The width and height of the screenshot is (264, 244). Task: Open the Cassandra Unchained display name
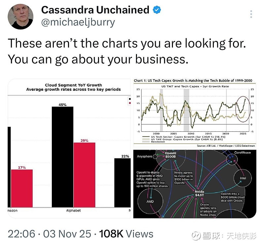95,10
